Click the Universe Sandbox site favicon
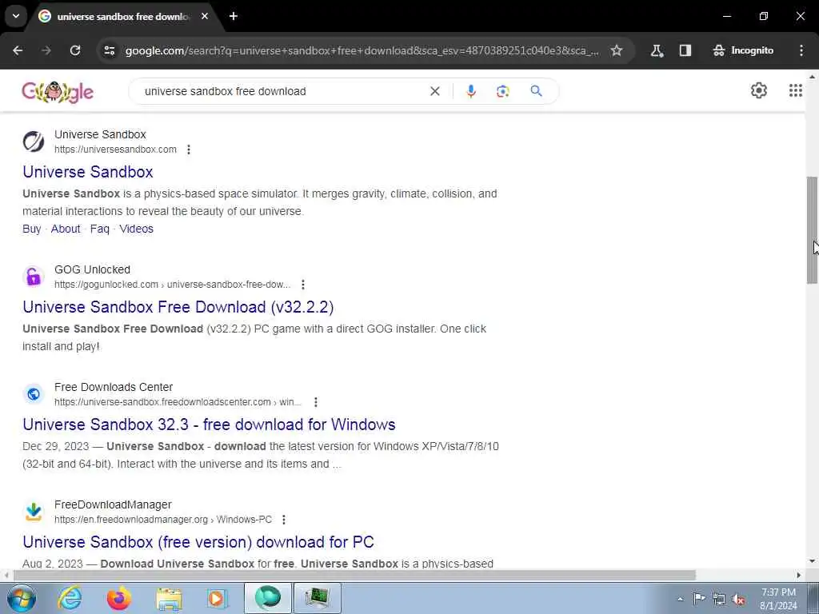 pos(34,142)
